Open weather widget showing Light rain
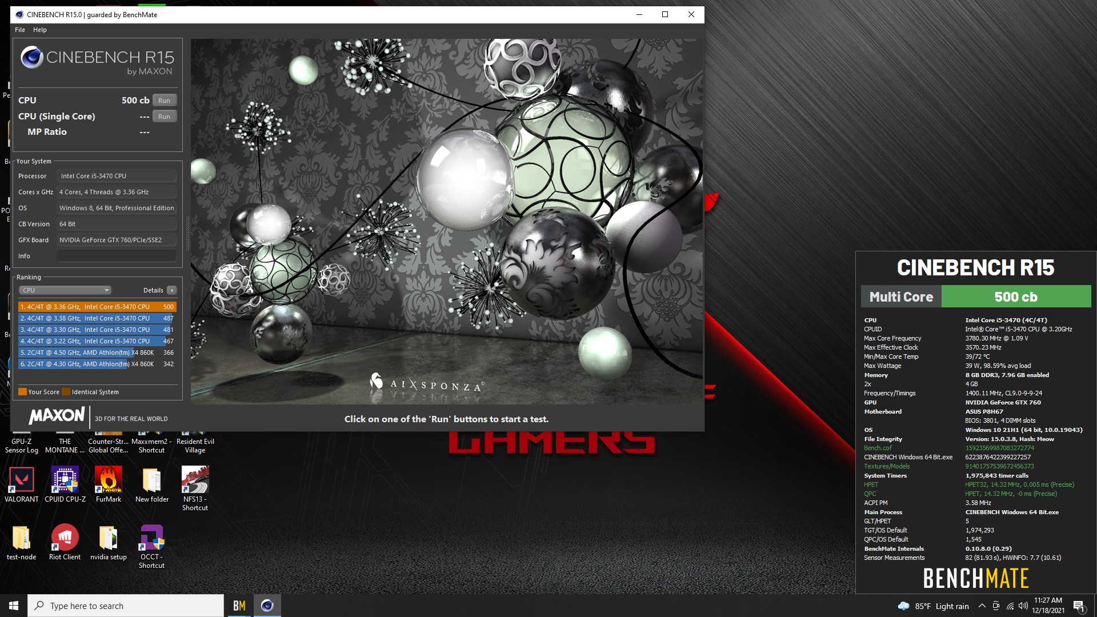 tap(933, 606)
